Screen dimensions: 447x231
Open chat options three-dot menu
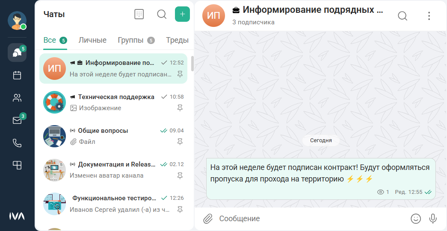(x=429, y=16)
